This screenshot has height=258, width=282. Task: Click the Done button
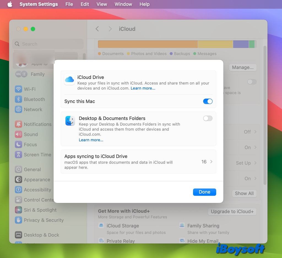(205, 192)
